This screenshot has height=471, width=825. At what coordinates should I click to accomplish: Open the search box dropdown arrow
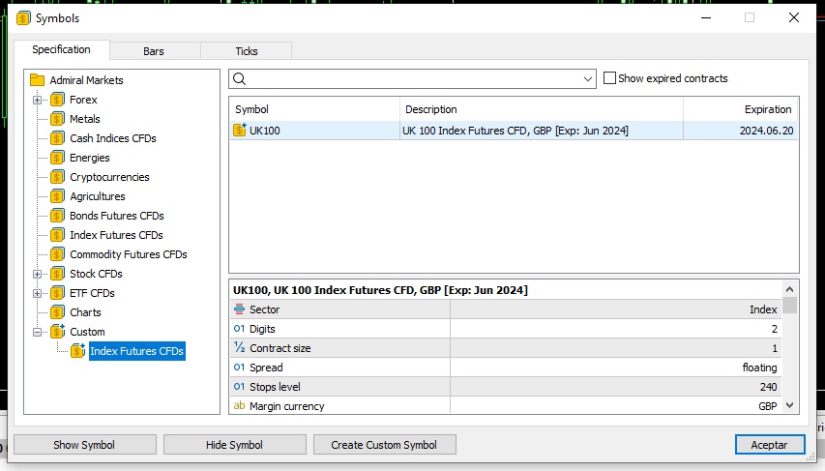tap(588, 79)
